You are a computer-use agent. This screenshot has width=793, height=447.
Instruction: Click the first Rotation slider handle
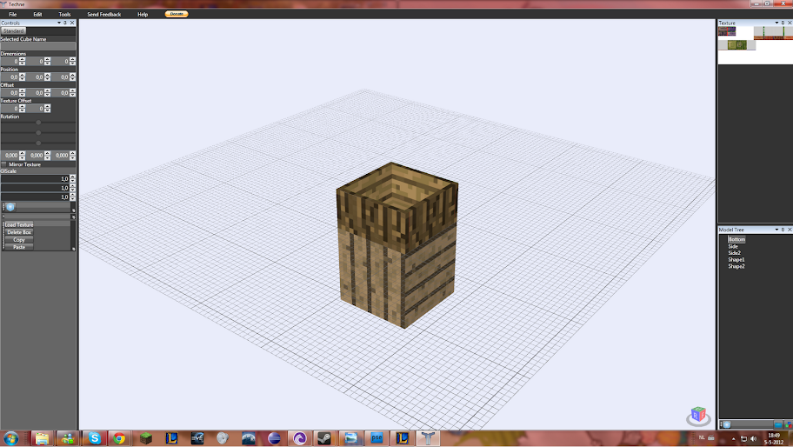tap(38, 123)
